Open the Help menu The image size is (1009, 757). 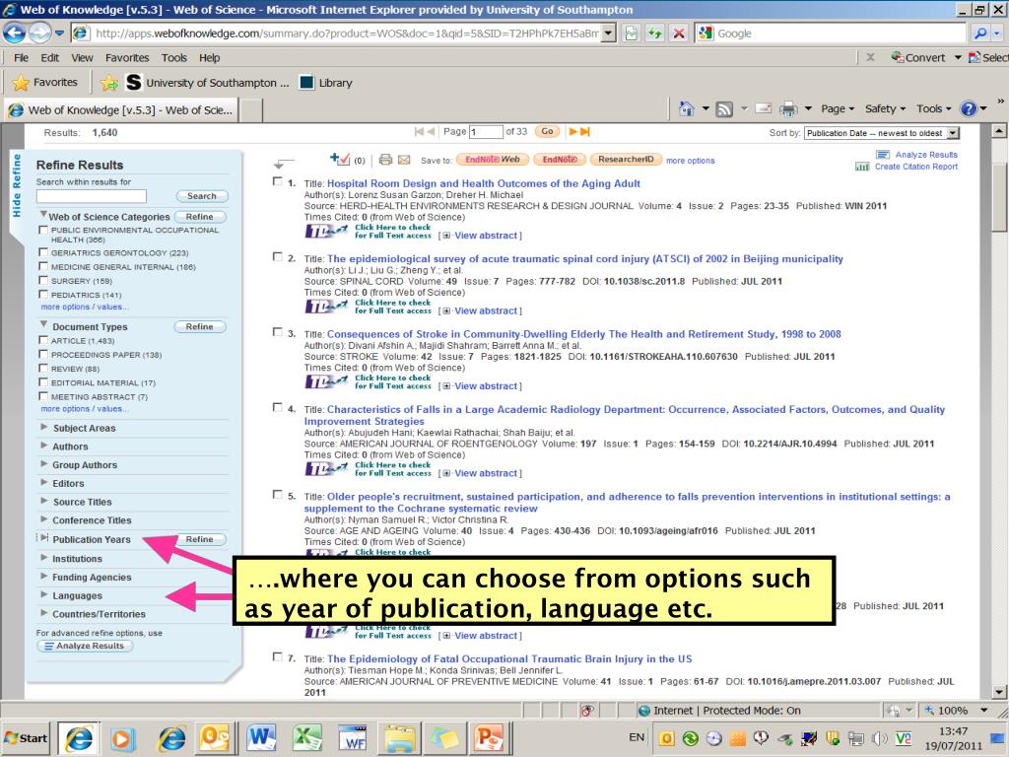pos(210,58)
